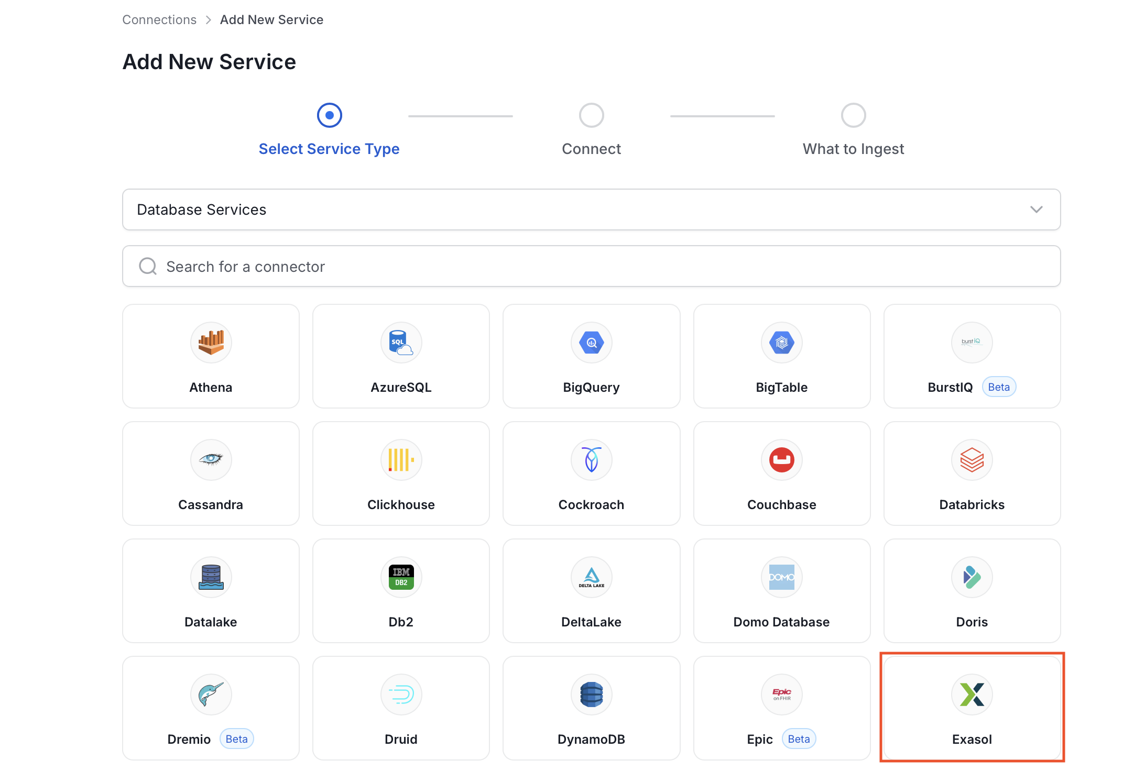Choose the BurstIQ logo icon
This screenshot has height=771, width=1134.
(972, 342)
